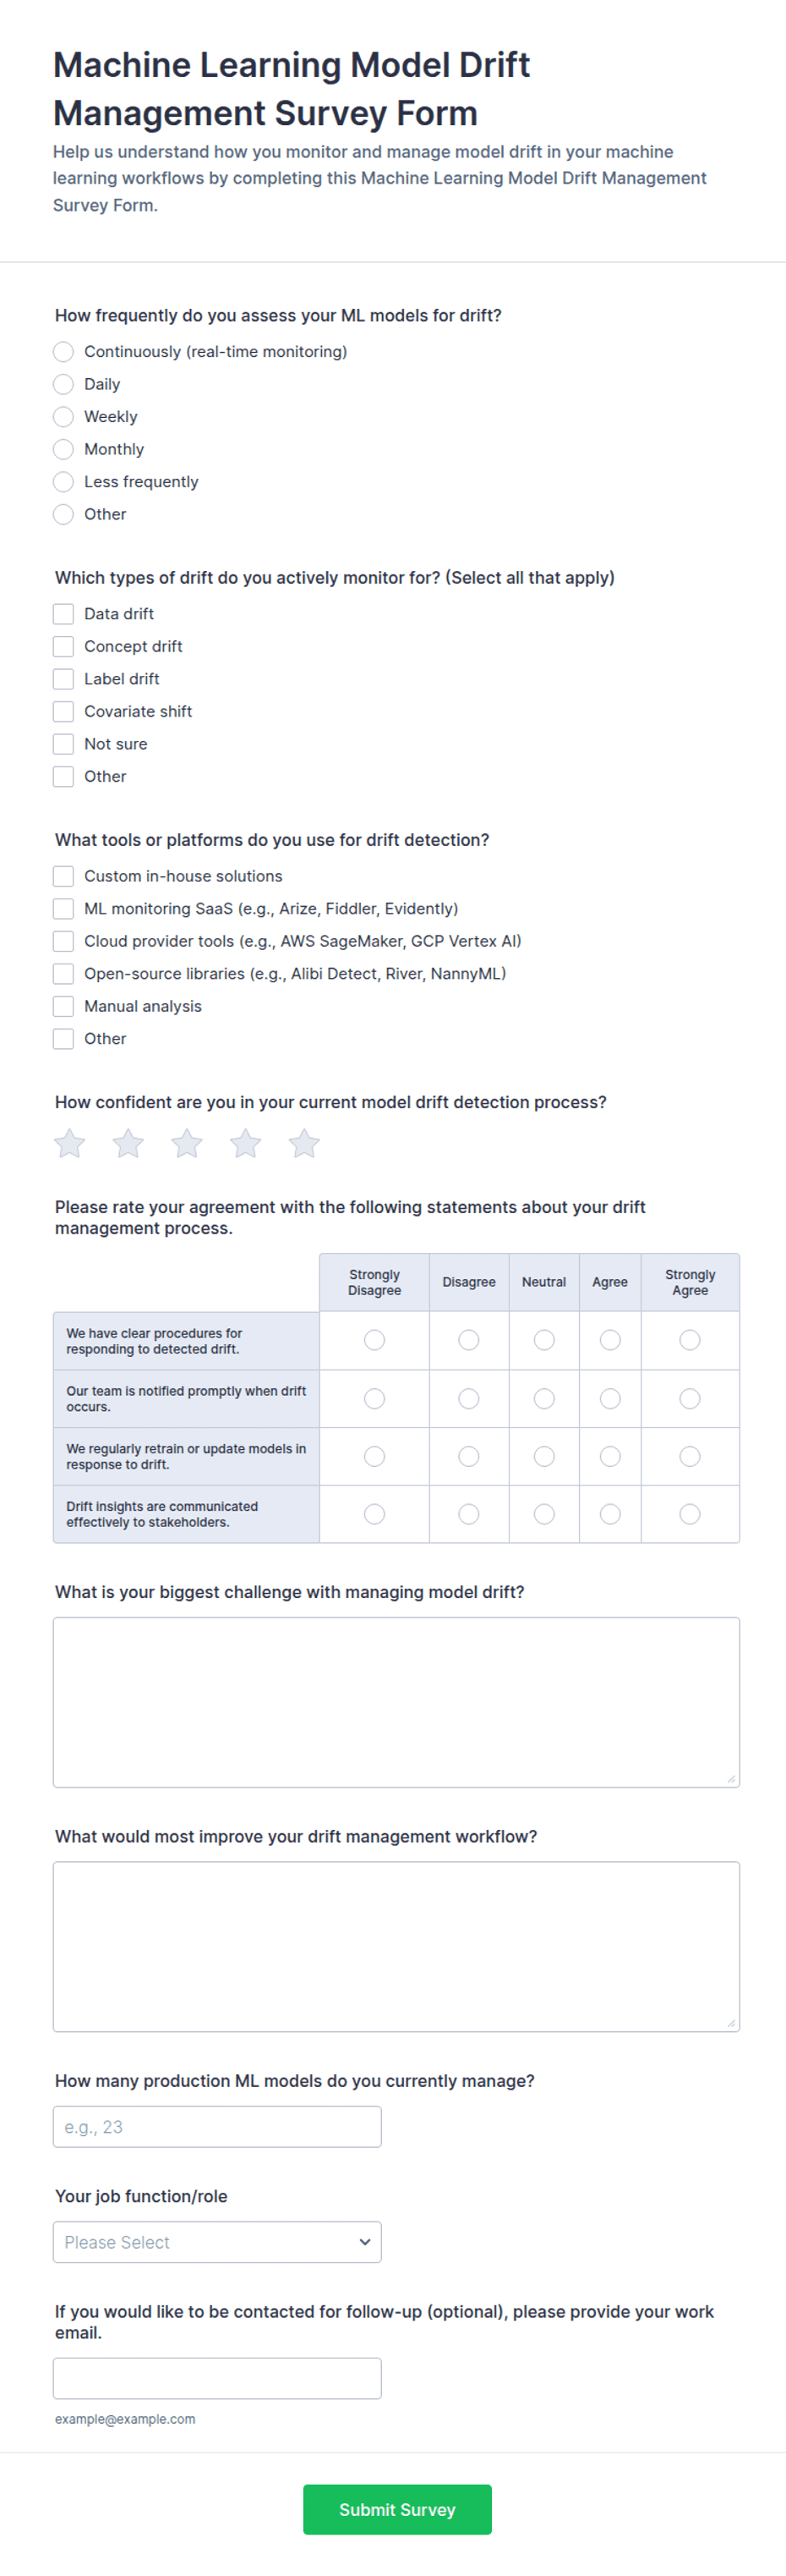The height and width of the screenshot is (2576, 786).
Task: Enable Custom in-house solutions checkbox
Action: coord(63,876)
